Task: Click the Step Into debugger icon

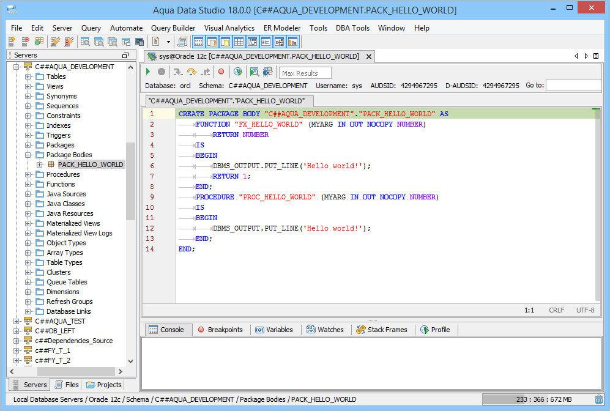Action: tap(178, 72)
